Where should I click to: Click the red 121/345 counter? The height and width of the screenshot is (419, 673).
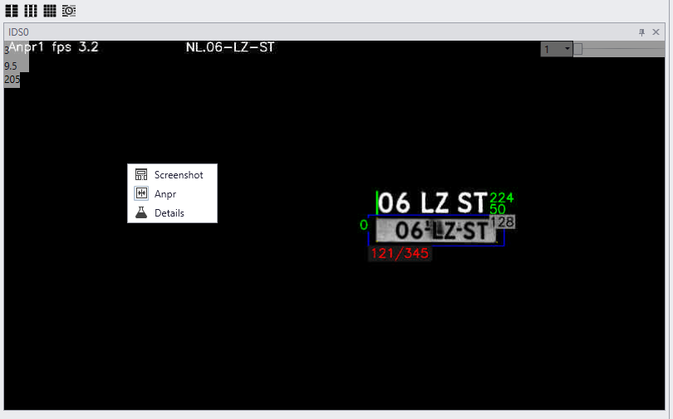point(400,253)
